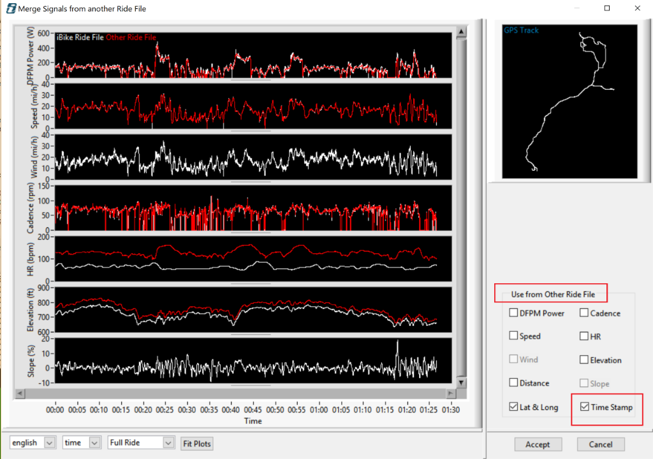Click the app icon in title bar
653x459 pixels.
pos(10,9)
